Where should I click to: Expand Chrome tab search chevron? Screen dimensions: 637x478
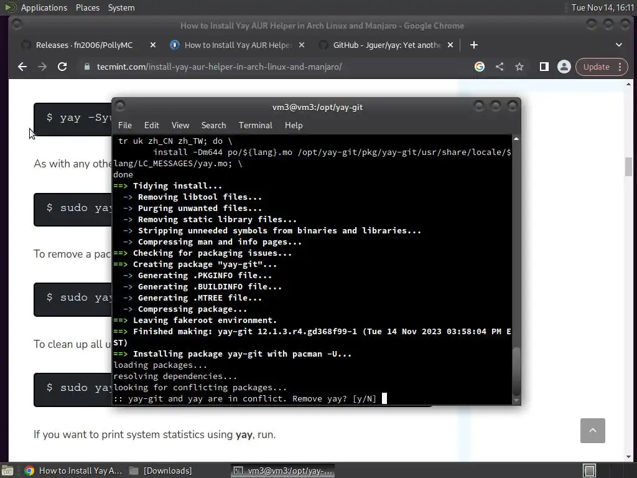tap(619, 45)
